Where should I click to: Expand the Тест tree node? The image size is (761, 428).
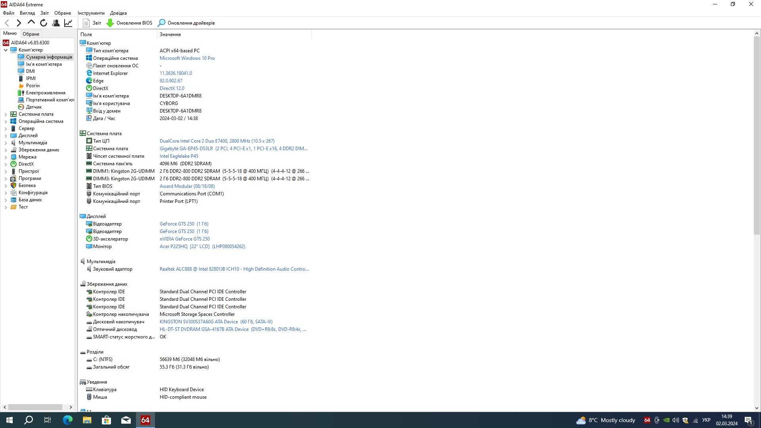tap(6, 207)
